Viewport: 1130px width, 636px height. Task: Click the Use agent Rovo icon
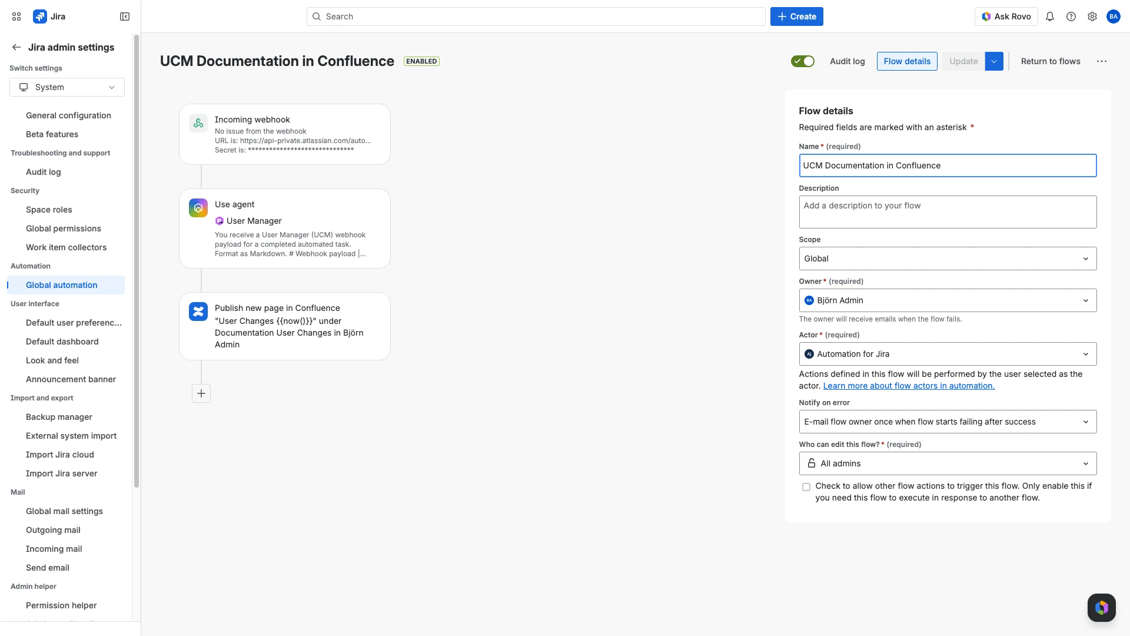(x=198, y=208)
